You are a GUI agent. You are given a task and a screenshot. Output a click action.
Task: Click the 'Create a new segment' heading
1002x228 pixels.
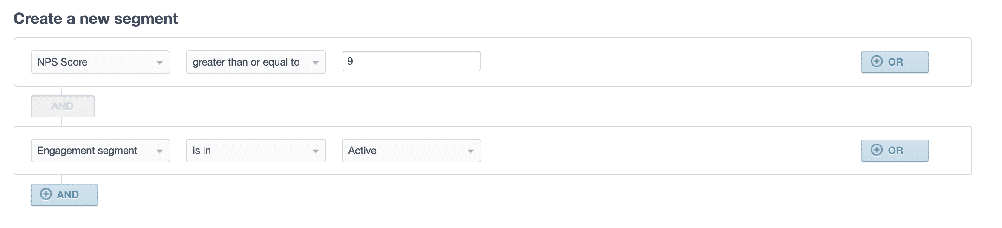[x=96, y=19]
